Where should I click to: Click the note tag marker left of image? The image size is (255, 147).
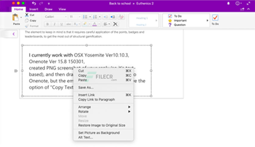click(16, 71)
